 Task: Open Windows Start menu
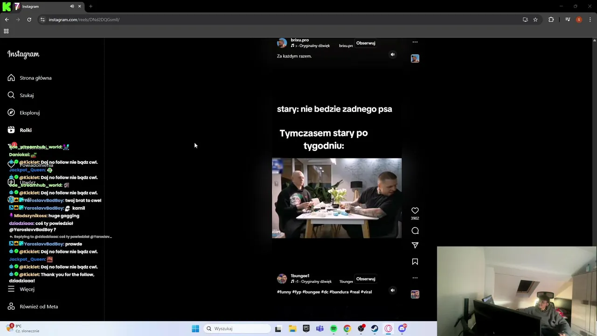click(x=195, y=329)
